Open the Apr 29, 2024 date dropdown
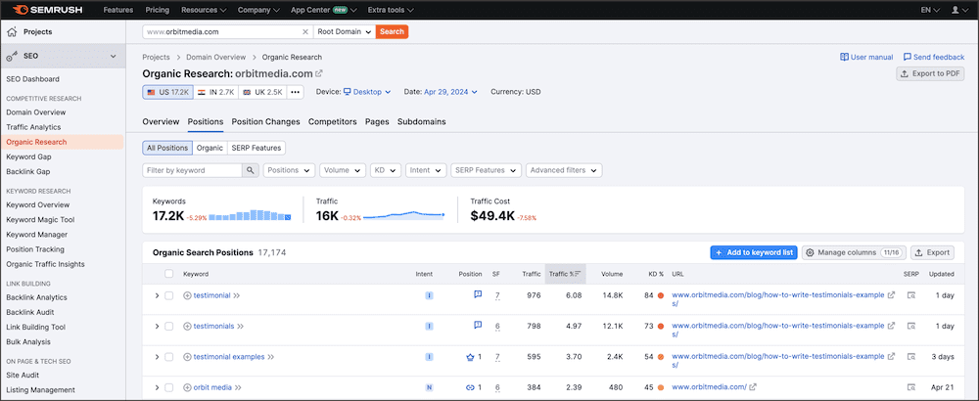This screenshot has height=401, width=979. [x=450, y=92]
